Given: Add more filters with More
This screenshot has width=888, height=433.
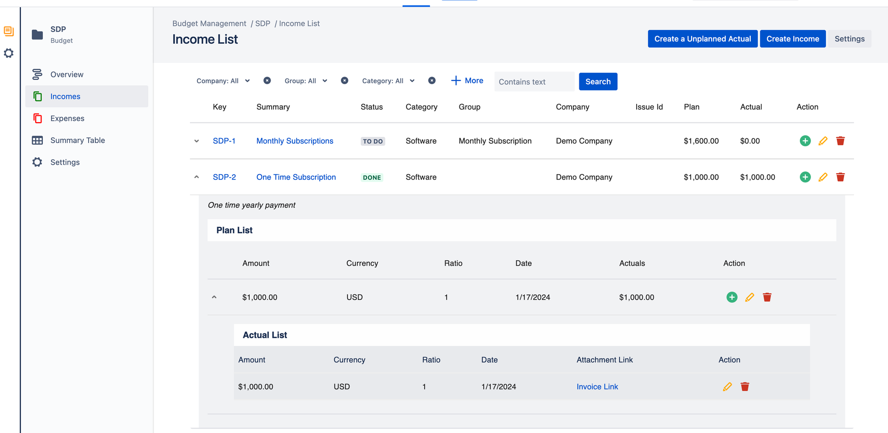Looking at the screenshot, I should click(467, 81).
